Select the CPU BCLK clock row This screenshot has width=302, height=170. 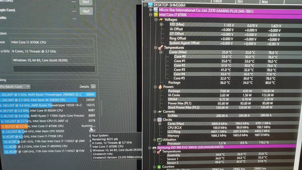[234, 128]
